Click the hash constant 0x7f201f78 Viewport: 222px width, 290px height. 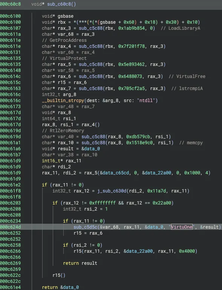[132, 46]
